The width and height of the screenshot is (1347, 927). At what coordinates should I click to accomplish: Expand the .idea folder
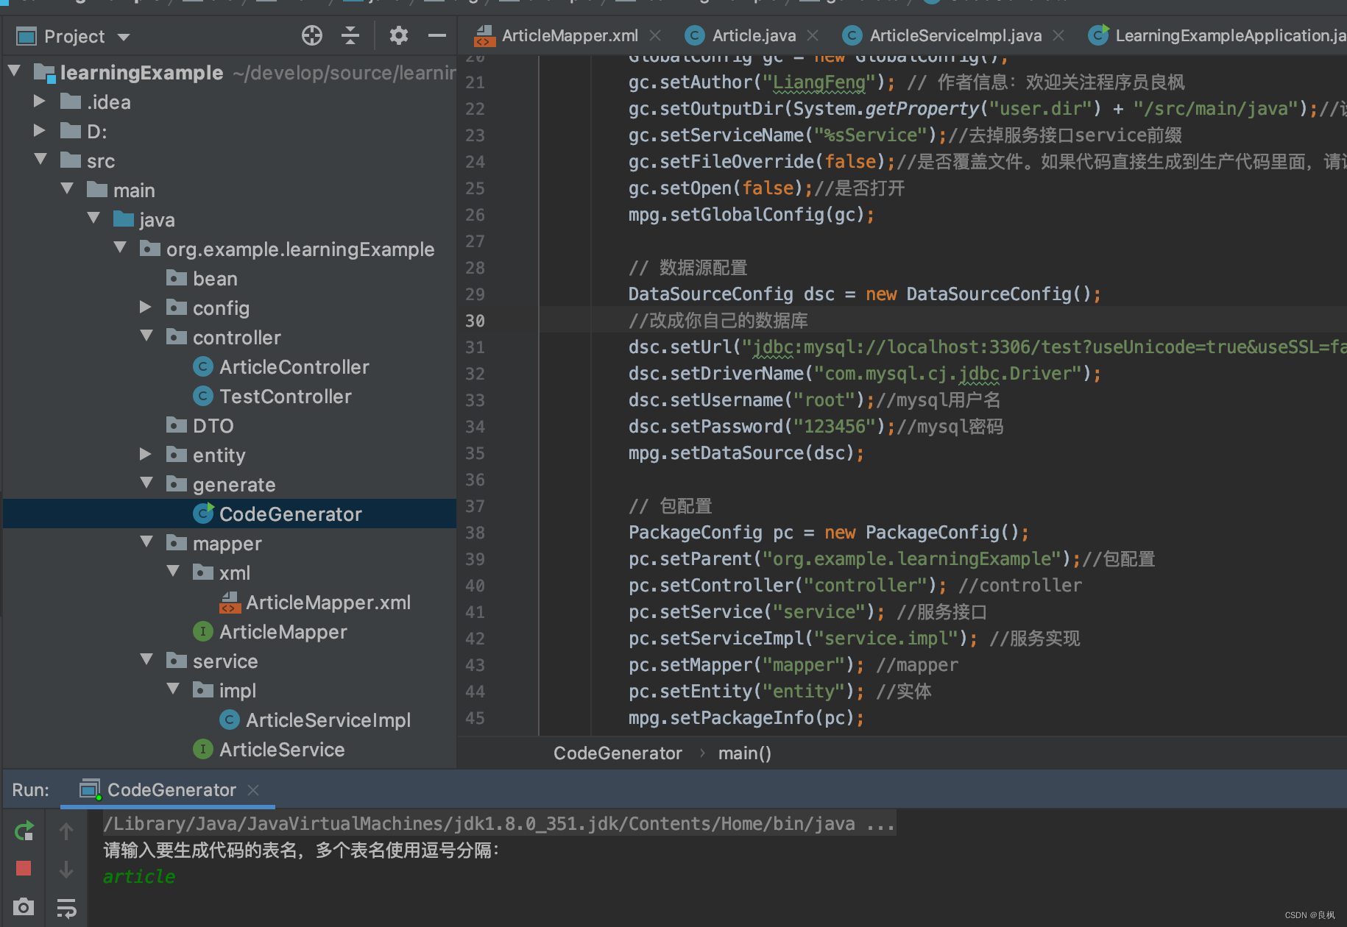coord(40,101)
